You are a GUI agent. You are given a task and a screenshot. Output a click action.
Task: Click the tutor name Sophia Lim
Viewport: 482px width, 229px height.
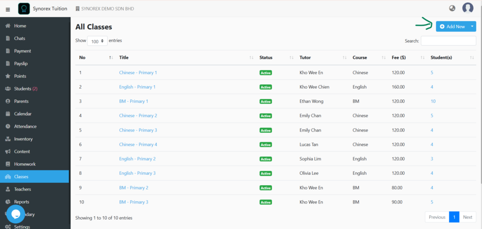310,159
